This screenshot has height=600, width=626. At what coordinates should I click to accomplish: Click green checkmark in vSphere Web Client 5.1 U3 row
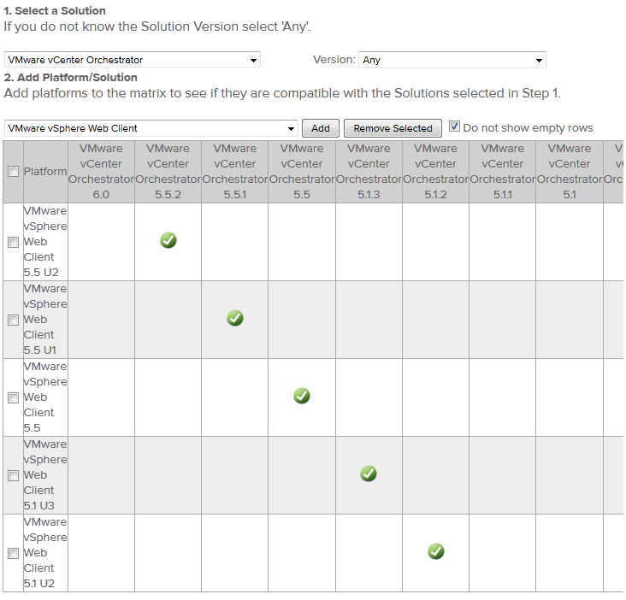pyautogui.click(x=369, y=474)
